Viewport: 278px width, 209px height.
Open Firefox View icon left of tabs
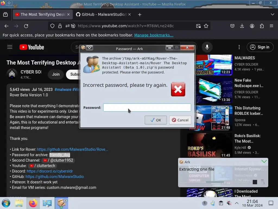[x=5, y=14]
